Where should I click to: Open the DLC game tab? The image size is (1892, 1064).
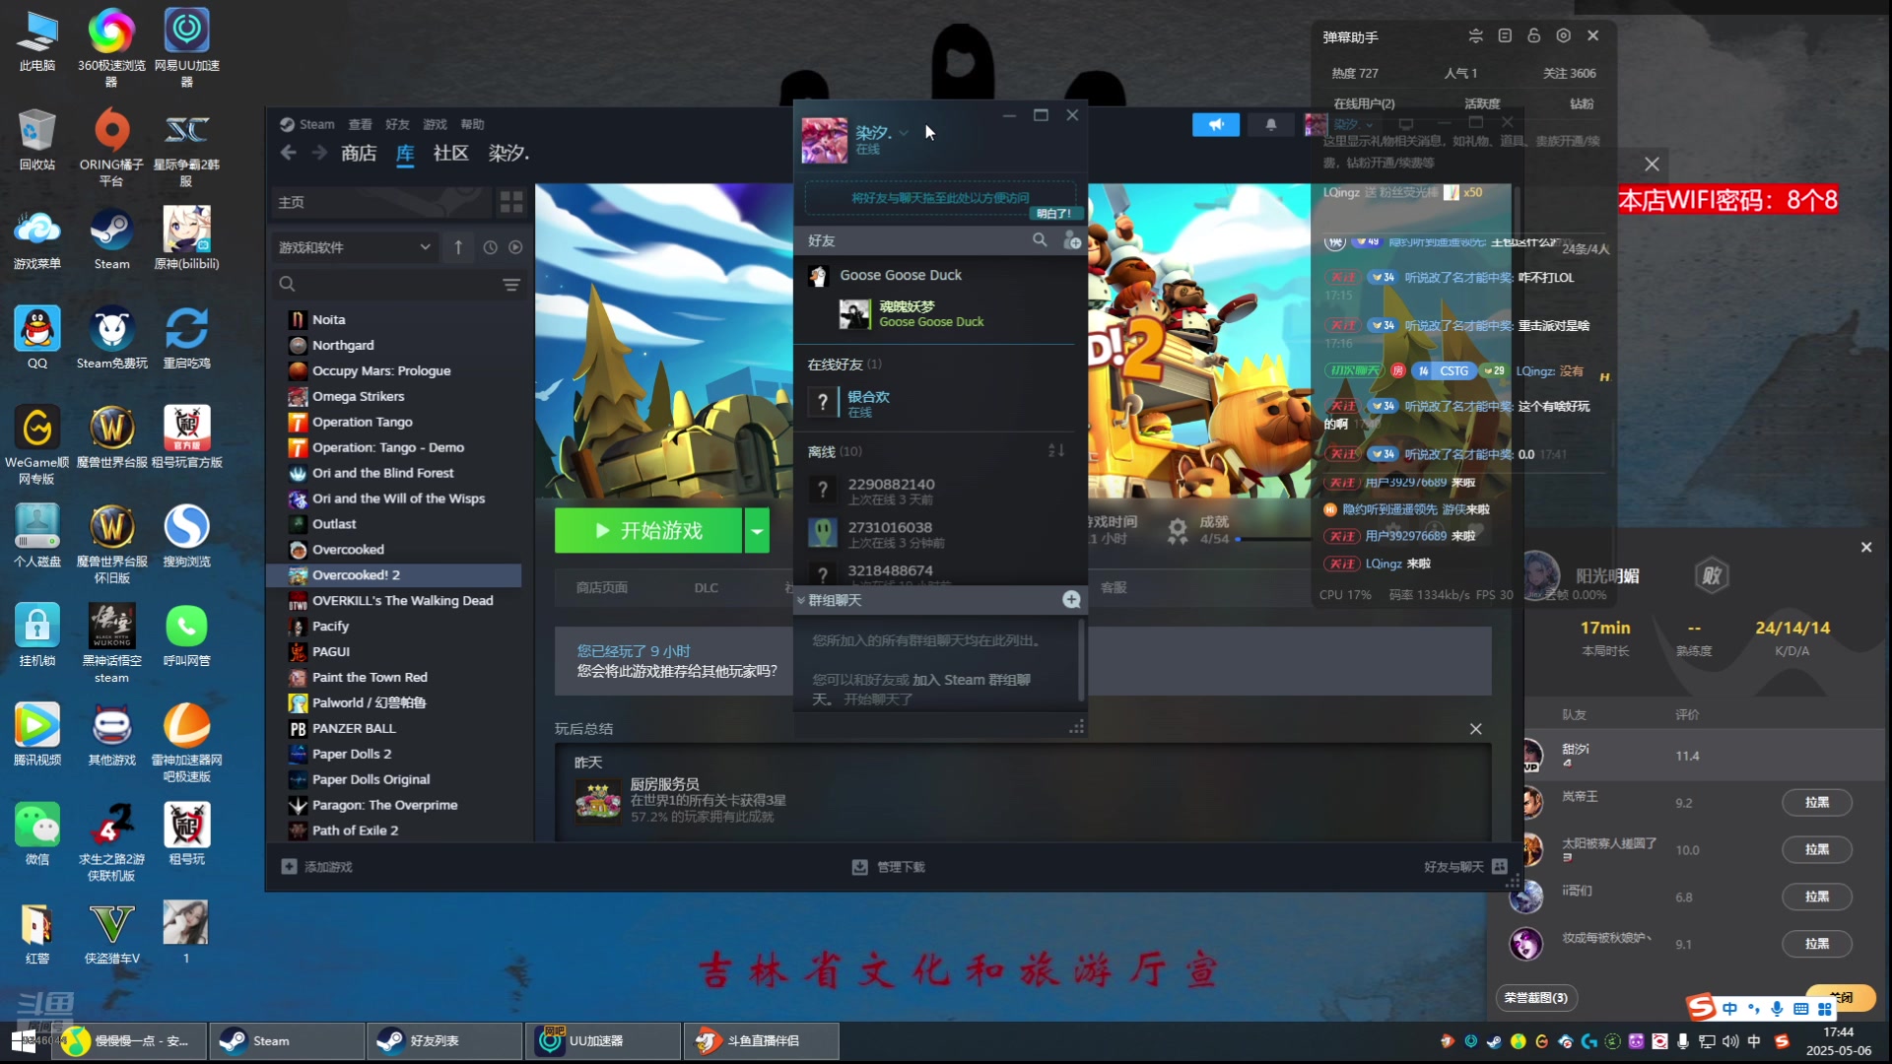[706, 587]
